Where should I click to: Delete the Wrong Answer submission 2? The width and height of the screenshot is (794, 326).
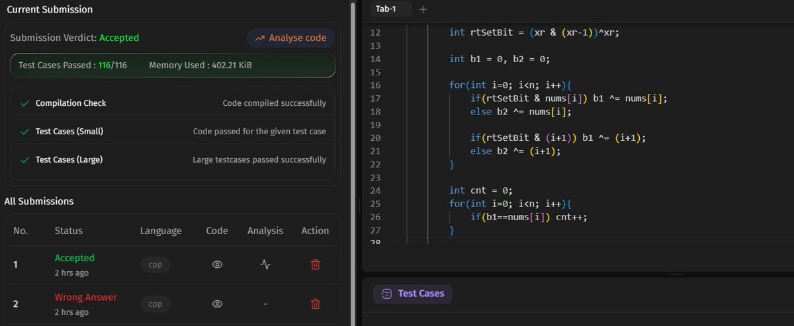pos(315,304)
